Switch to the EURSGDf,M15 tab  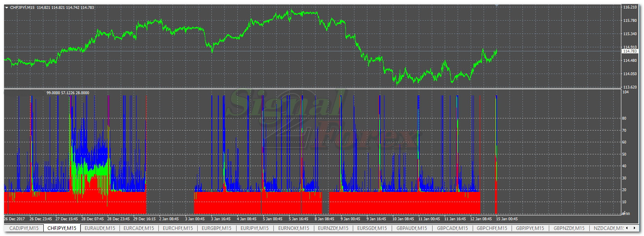(x=372, y=228)
